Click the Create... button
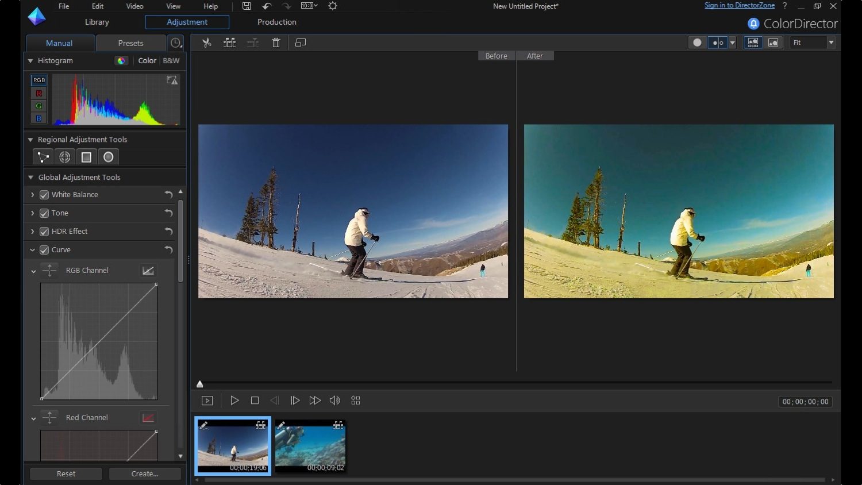 point(145,474)
